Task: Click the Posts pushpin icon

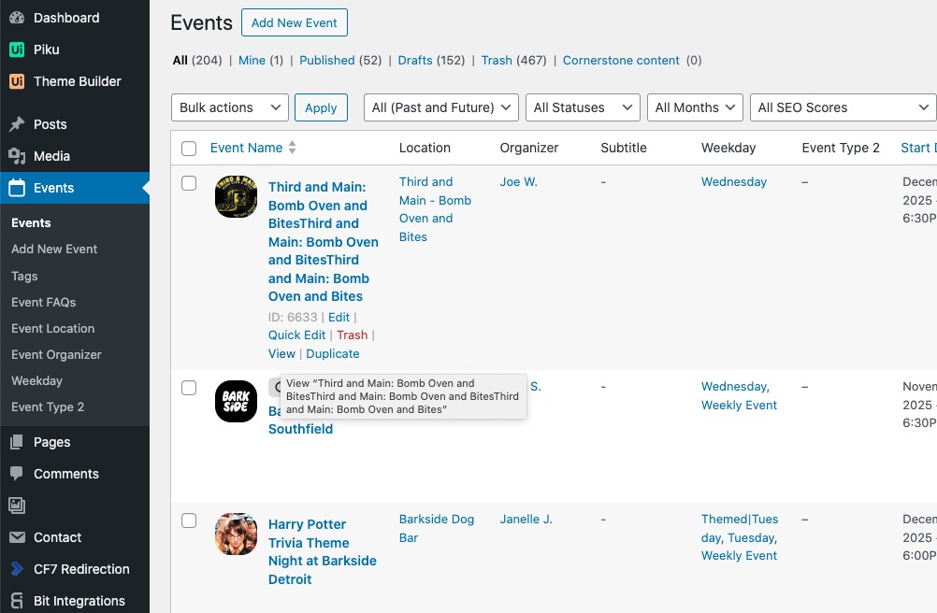Action: pyautogui.click(x=17, y=124)
